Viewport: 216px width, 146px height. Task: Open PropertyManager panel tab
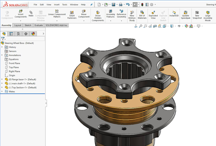pos(11,34)
